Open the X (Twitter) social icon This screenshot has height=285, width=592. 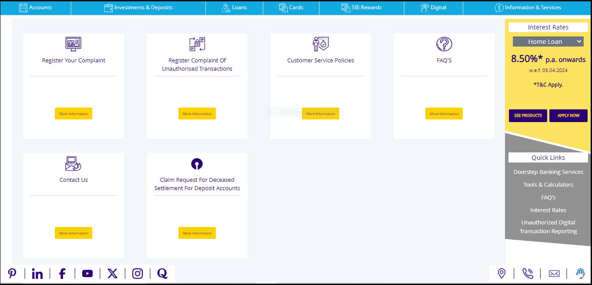(113, 274)
